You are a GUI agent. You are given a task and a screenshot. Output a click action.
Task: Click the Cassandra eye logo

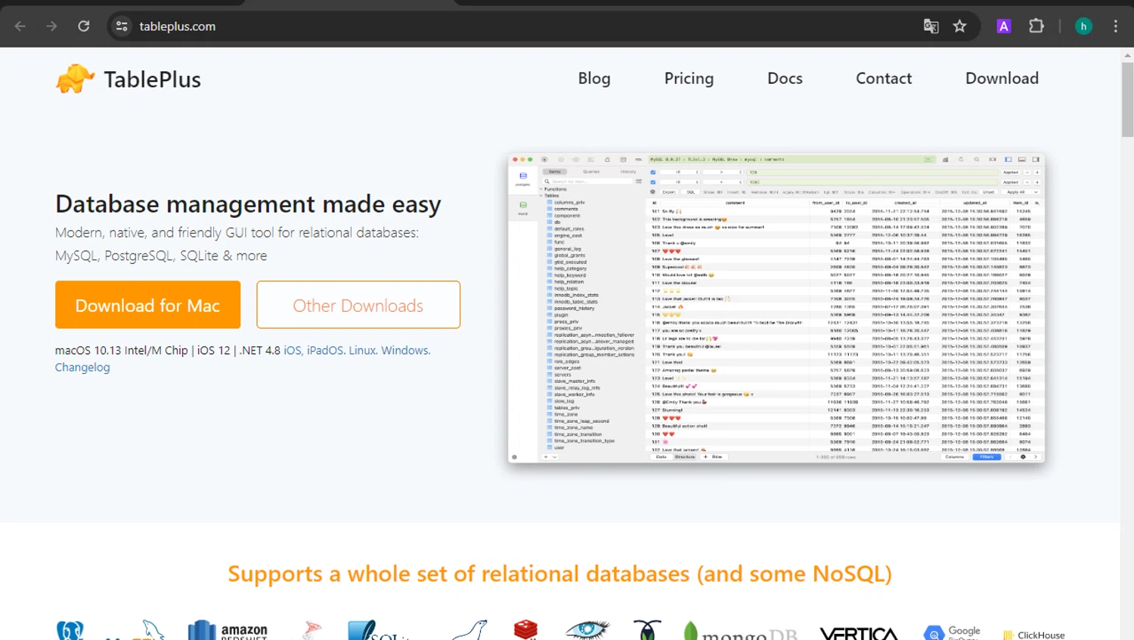pyautogui.click(x=587, y=629)
